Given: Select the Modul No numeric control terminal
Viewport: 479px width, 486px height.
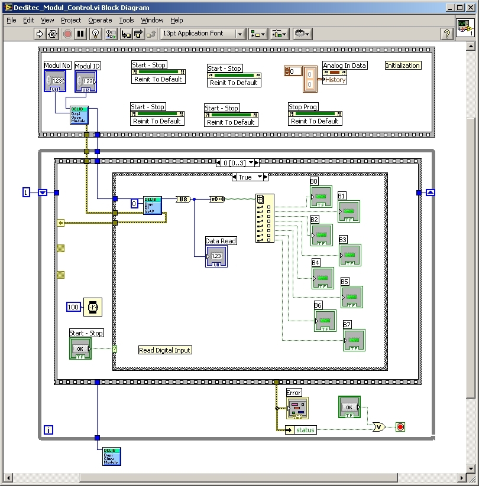Looking at the screenshot, I should 55,81.
